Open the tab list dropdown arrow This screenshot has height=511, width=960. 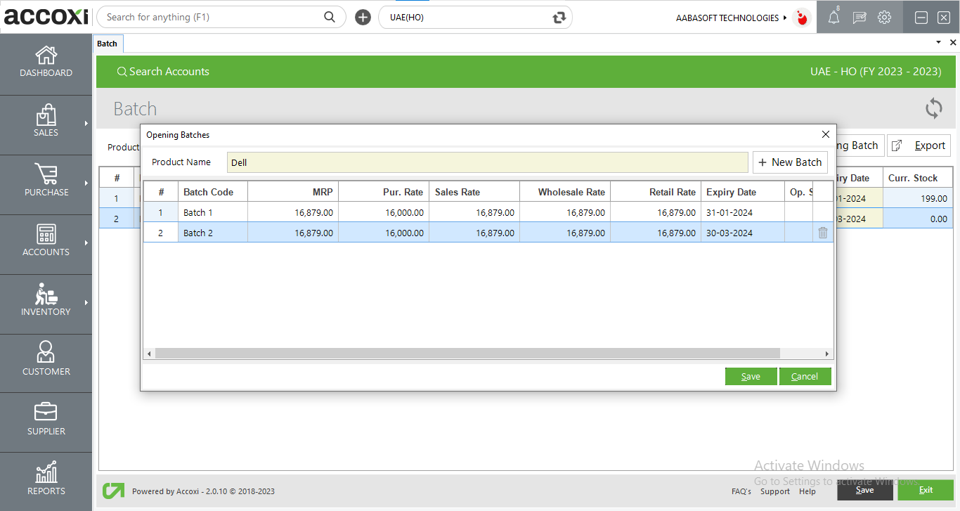pos(938,43)
